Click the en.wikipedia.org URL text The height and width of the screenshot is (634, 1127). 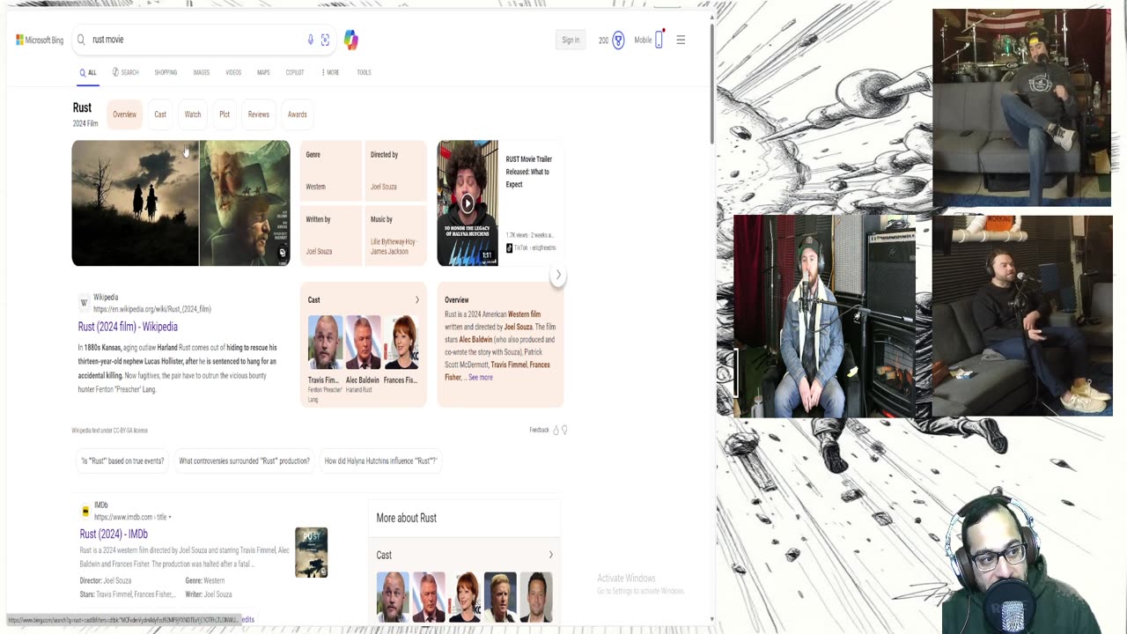click(x=152, y=309)
